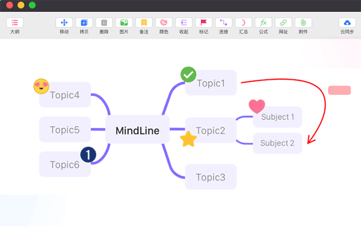Select the Move tool (移动)
Image resolution: width=361 pixels, height=237 pixels.
pyautogui.click(x=64, y=23)
